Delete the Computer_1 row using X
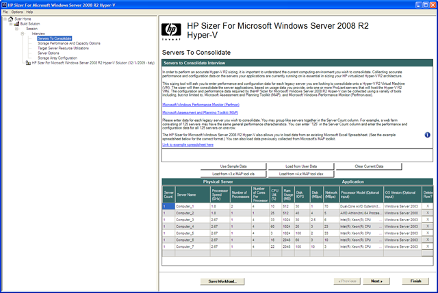This screenshot has height=293, width=438. pos(428,205)
